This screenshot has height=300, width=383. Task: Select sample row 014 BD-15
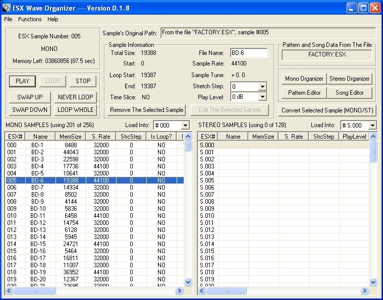click(94, 244)
